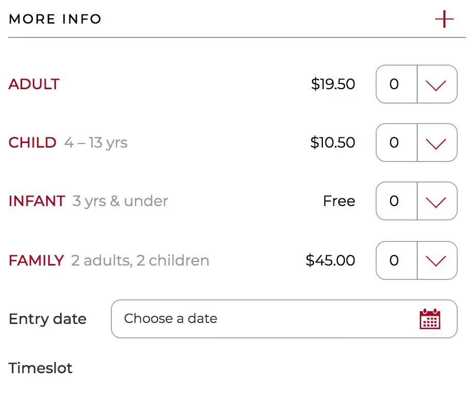Open the Child ticket quantity chevron
The image size is (468, 405).
click(x=436, y=143)
